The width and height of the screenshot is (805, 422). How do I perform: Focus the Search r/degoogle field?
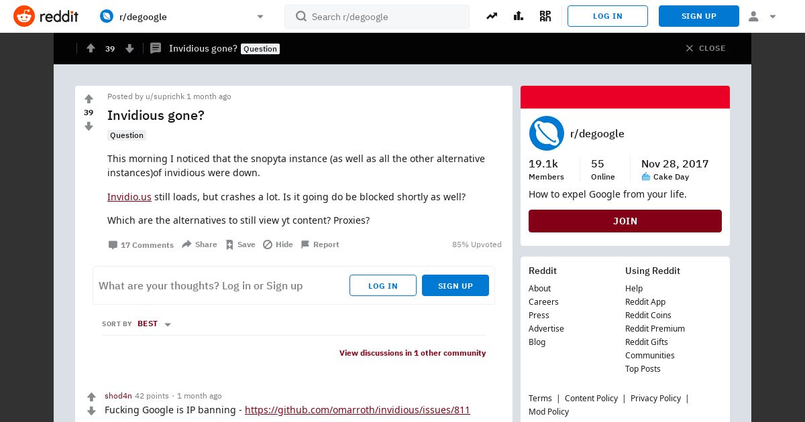click(x=377, y=17)
